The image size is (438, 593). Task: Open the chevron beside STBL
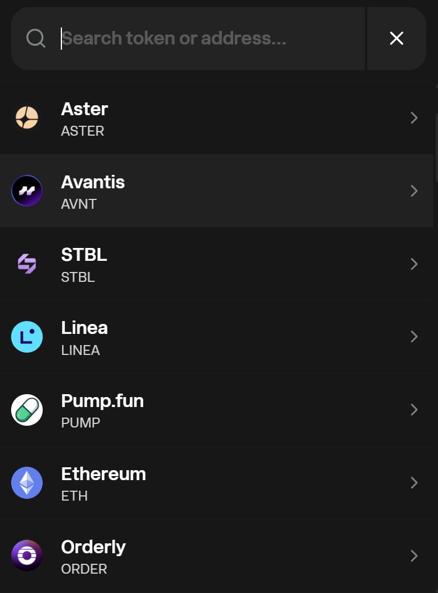coord(414,264)
